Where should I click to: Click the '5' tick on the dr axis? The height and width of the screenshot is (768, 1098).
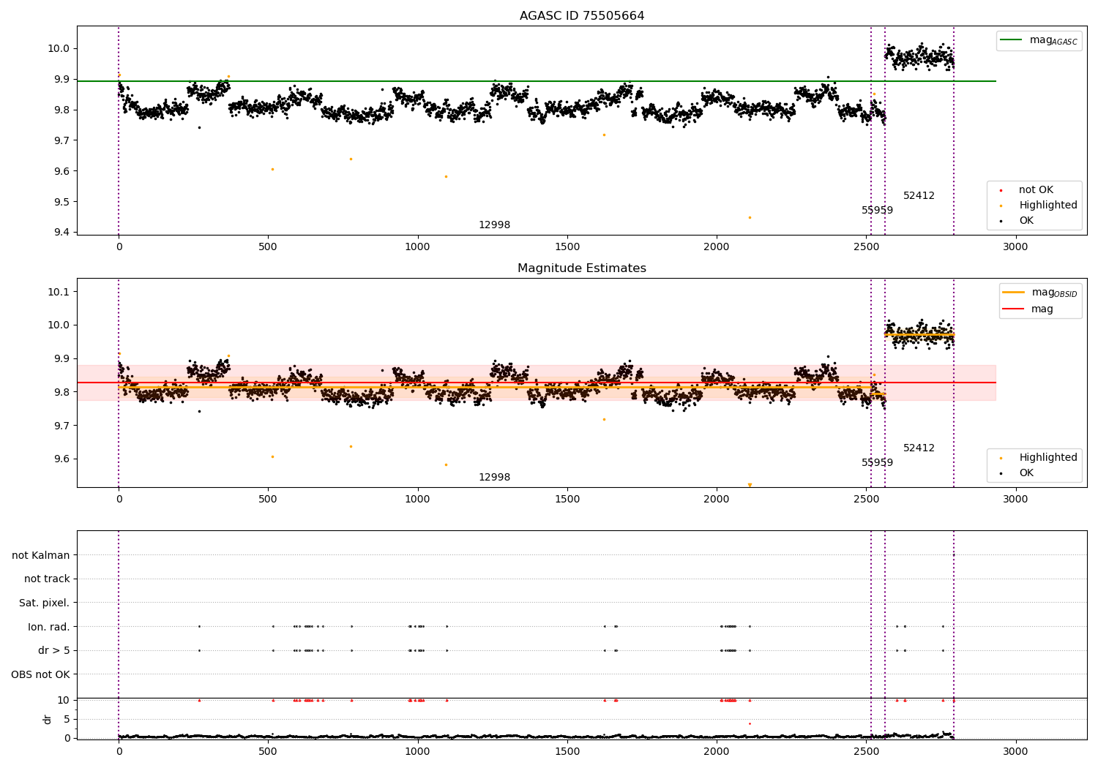67,719
